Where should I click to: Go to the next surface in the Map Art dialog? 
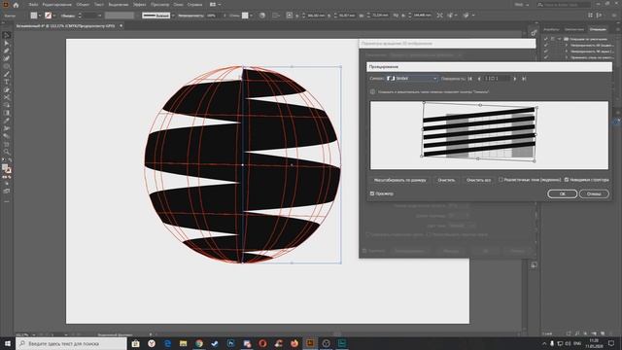[x=514, y=79]
